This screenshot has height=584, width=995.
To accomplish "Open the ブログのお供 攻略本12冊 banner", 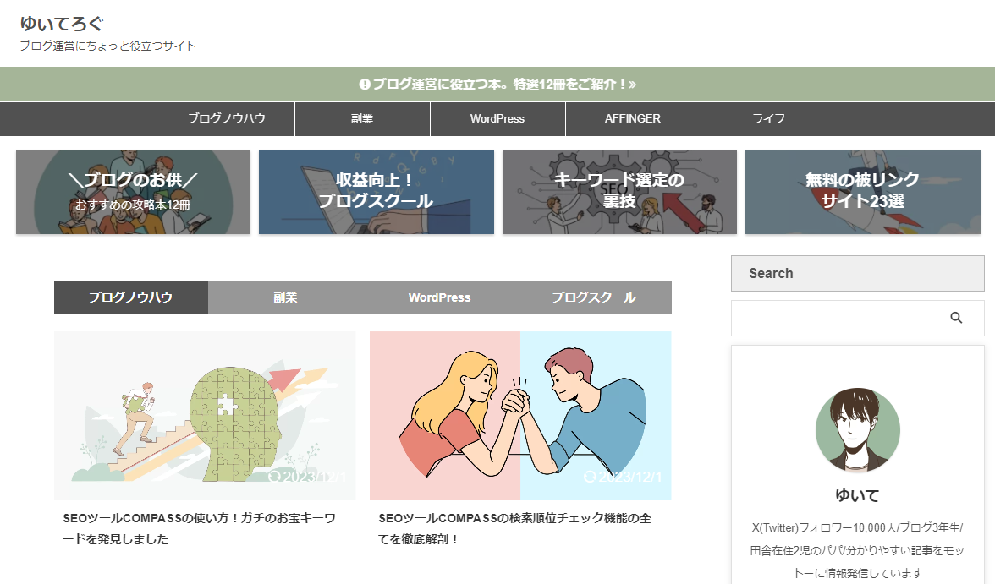I will pyautogui.click(x=133, y=191).
